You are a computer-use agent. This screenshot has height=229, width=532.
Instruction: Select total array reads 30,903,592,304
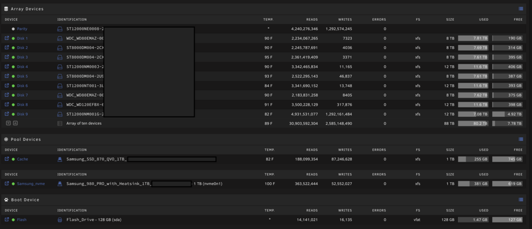(x=303, y=124)
